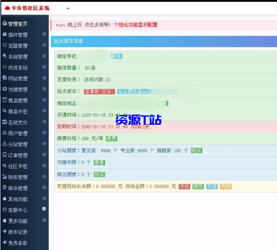277x250 pixels.
Task: Click the 订单管理 icon
Action: pyautogui.click(x=5, y=155)
